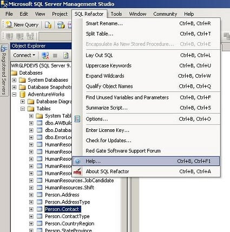This screenshot has width=230, height=232.
Task: Expand the System Tables node
Action: [31, 116]
